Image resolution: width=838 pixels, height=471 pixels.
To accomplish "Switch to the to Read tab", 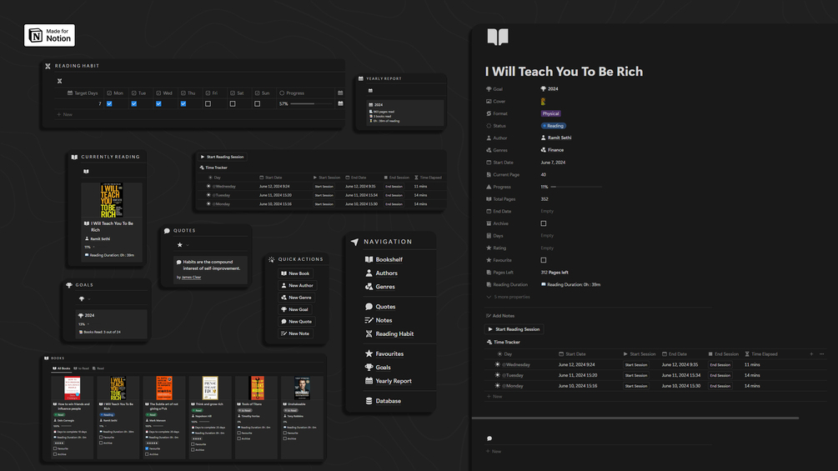I will point(81,368).
